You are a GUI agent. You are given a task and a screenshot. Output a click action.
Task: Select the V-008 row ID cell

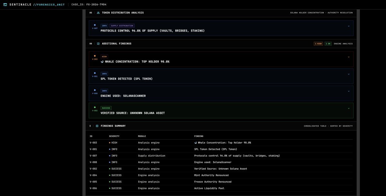(93, 162)
